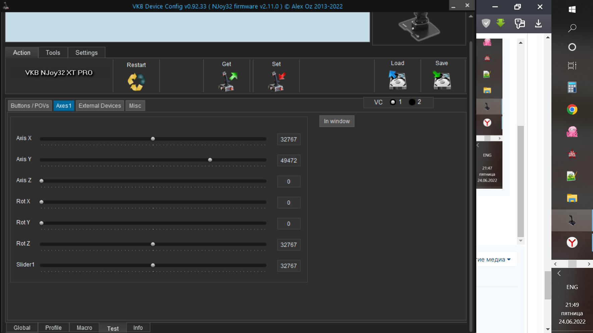Click the browser downloads arrow icon
This screenshot has width=593, height=333.
pos(538,23)
